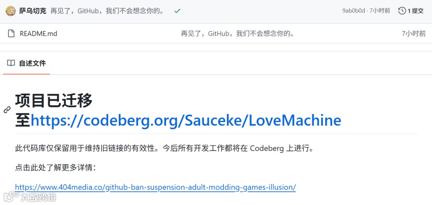
Task: Click the book icon beside 自述文件
Action: (x=11, y=63)
